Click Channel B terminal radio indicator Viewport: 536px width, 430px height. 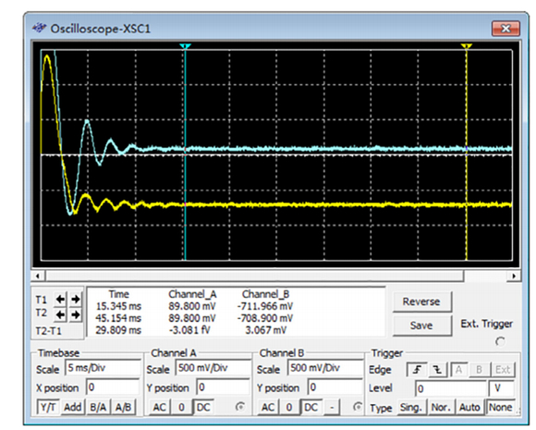tap(358, 407)
